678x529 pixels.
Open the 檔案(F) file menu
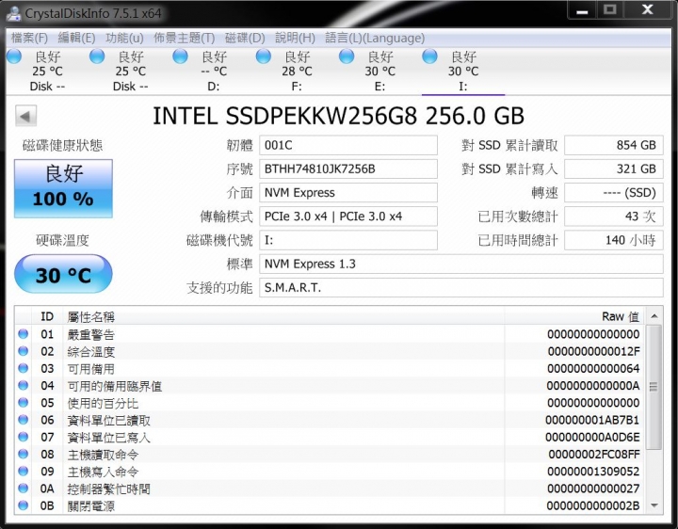29,38
